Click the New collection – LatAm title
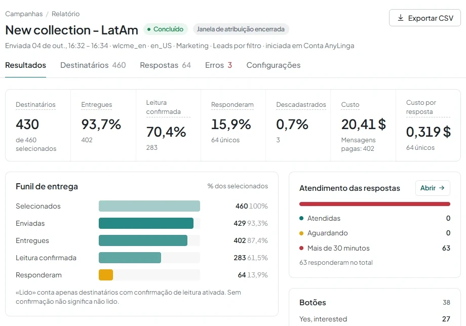 (x=71, y=30)
